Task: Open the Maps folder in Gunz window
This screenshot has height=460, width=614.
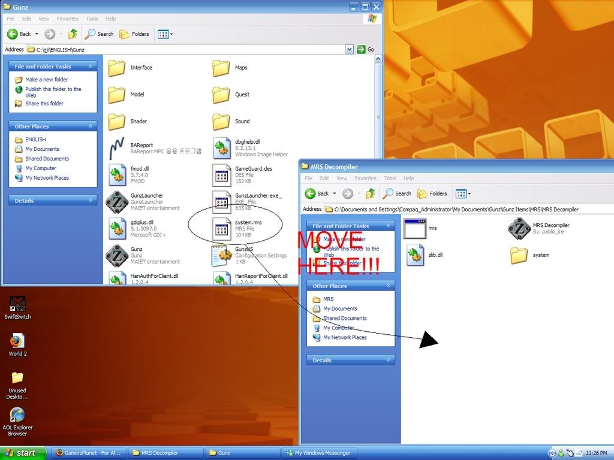Action: (x=221, y=68)
